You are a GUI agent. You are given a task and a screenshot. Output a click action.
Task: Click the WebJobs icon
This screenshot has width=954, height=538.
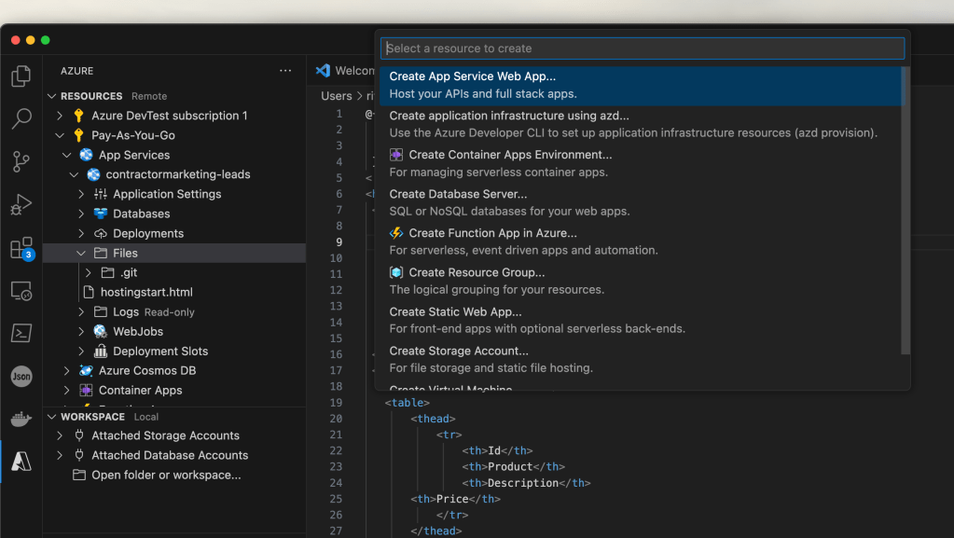point(101,331)
